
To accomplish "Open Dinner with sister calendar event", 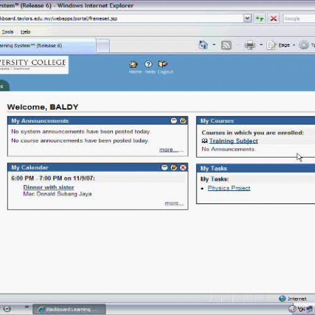I will coord(49,187).
